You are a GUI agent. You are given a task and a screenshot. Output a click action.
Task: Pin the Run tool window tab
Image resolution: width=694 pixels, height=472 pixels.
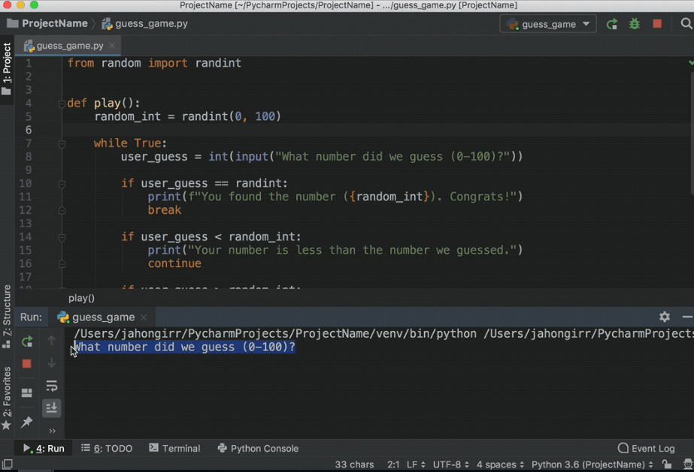pos(26,422)
